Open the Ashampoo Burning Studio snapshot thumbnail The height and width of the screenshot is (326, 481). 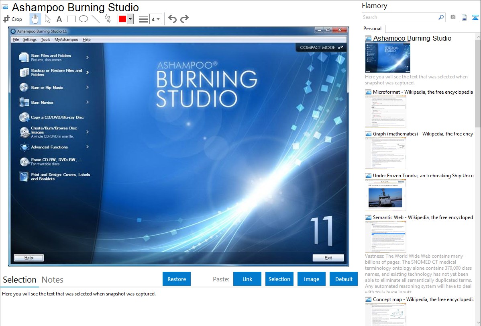click(387, 57)
